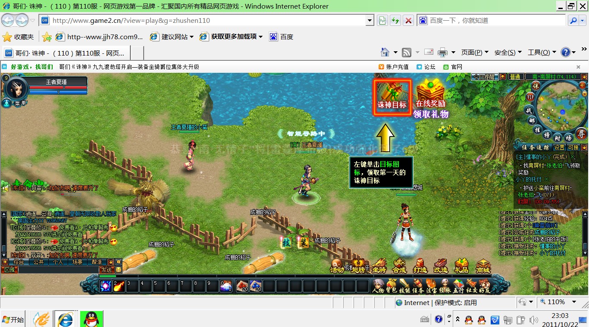Select the 综合 chat tab

pyautogui.click(x=19, y=262)
